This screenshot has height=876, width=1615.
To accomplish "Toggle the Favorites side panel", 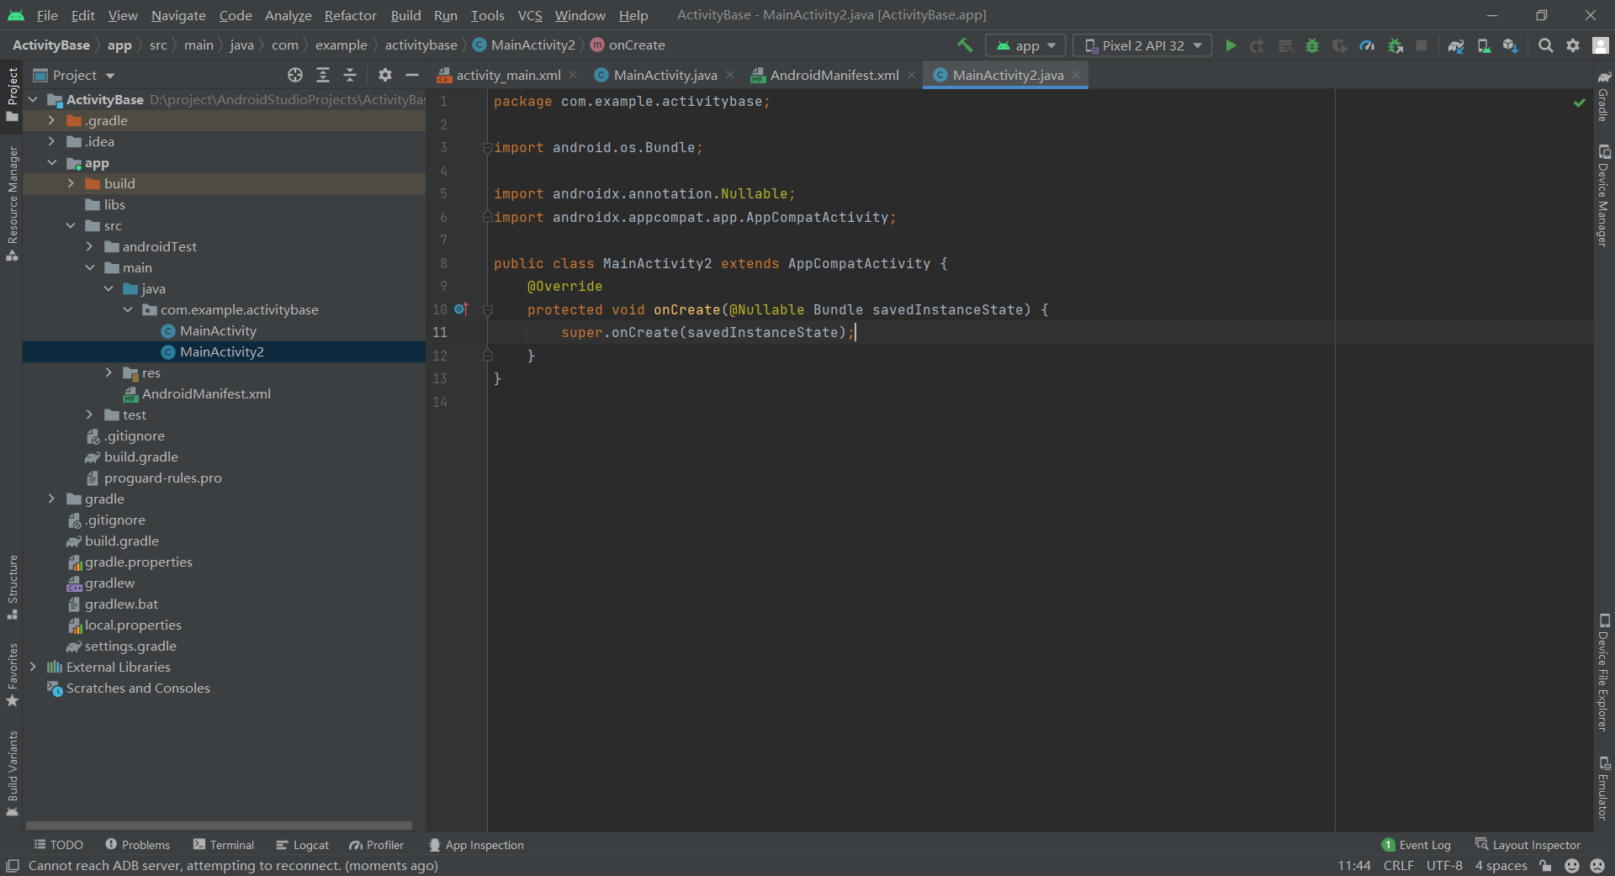I will pos(12,675).
